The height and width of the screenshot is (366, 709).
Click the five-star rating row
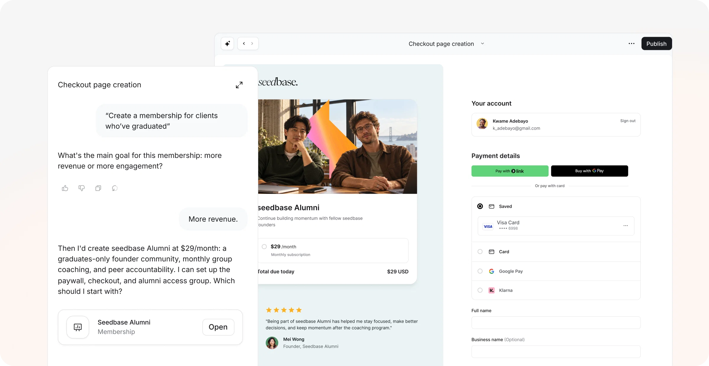tap(284, 310)
